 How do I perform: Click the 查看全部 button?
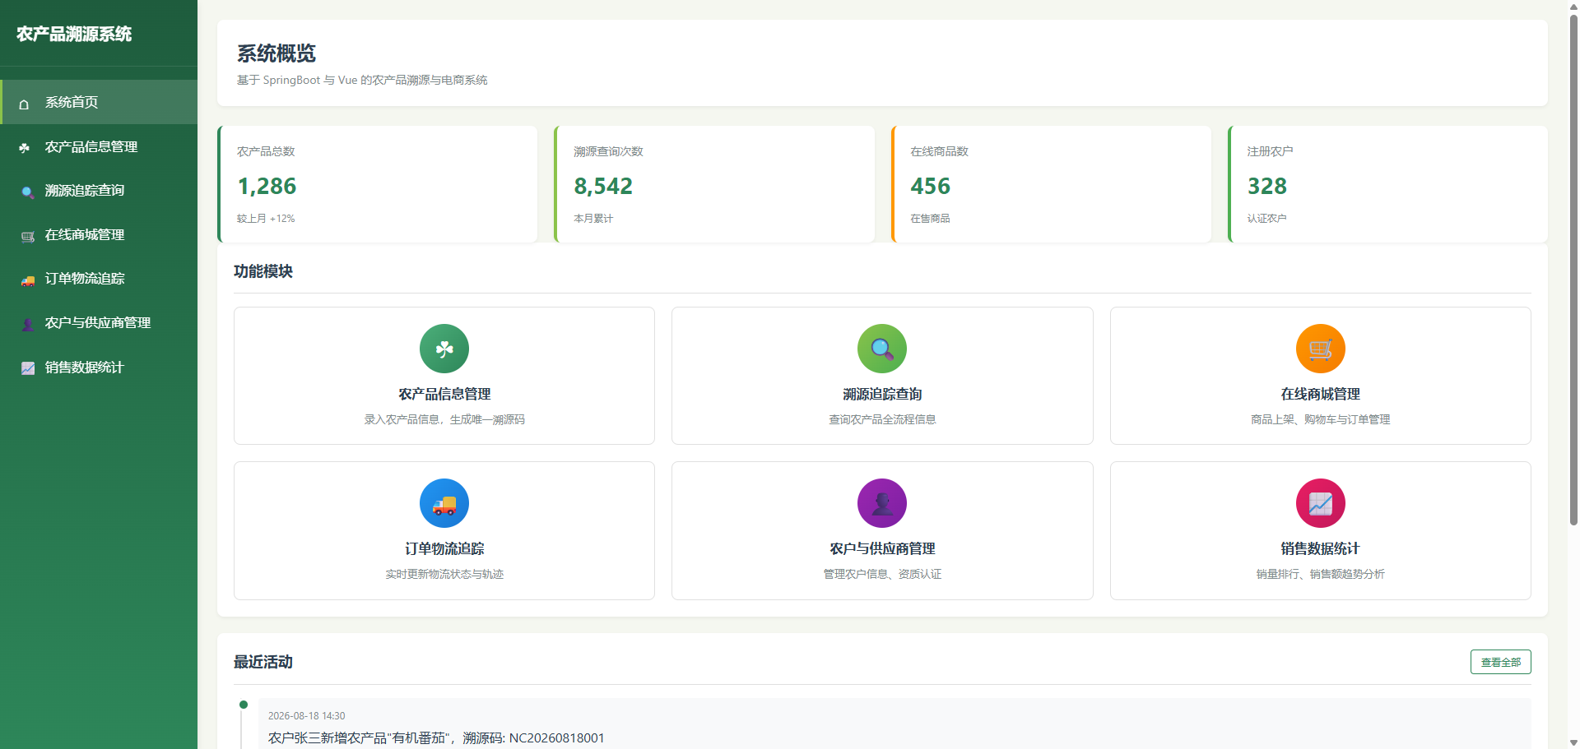pyautogui.click(x=1500, y=662)
